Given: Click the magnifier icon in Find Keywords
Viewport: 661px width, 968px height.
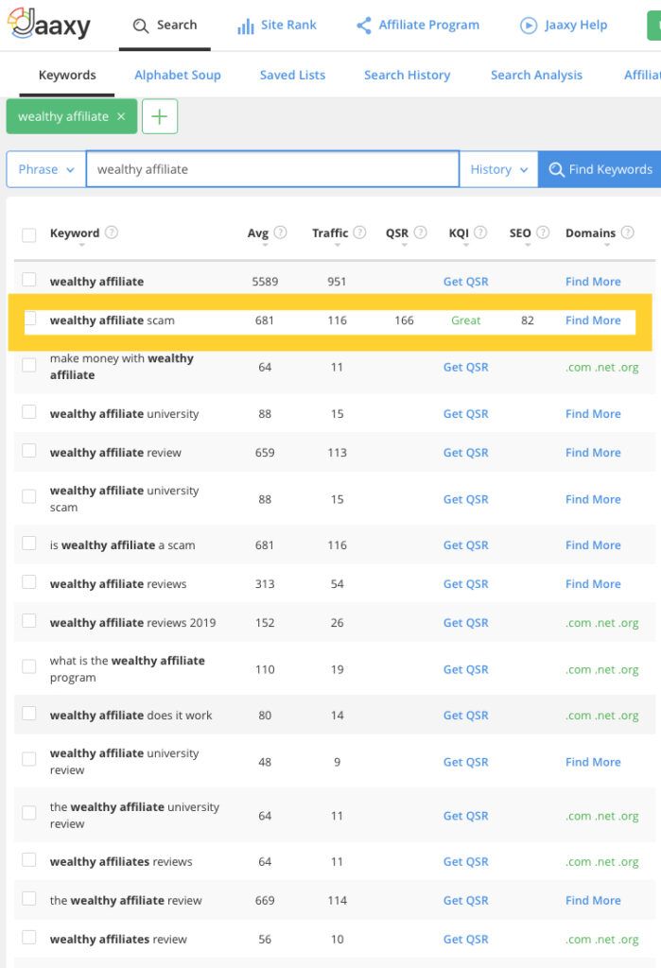Looking at the screenshot, I should pos(556,169).
